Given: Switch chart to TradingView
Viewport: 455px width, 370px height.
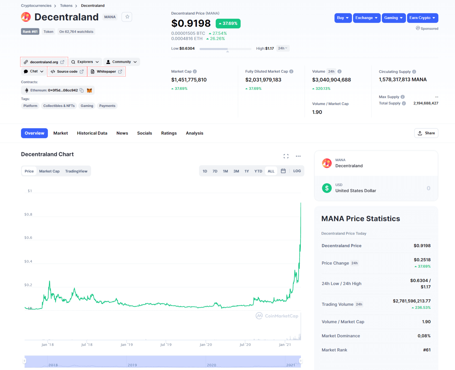Looking at the screenshot, I should tap(76, 171).
